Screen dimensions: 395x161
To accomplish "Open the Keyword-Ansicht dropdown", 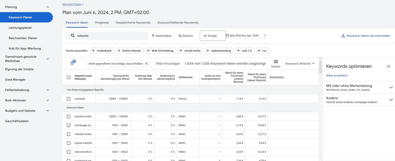I will coord(300,63).
